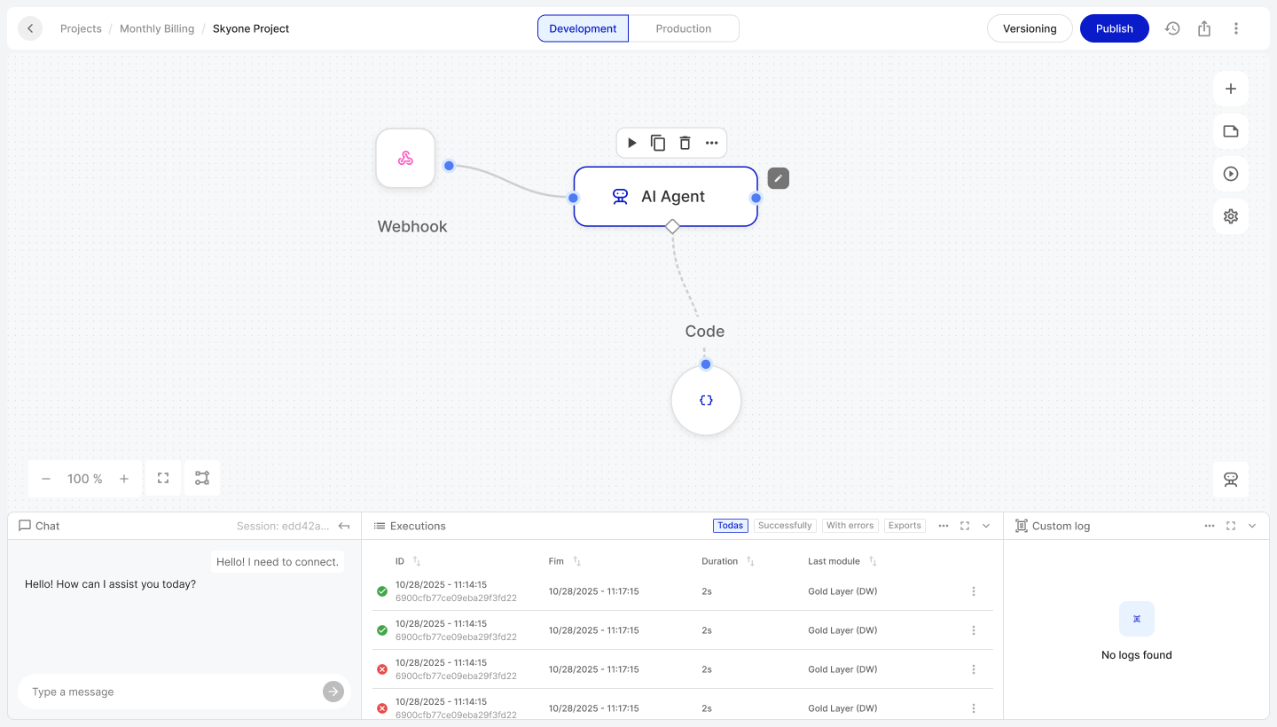Viewport: 1277px width, 727px height.
Task: Click the Publish button
Action: [x=1114, y=28]
